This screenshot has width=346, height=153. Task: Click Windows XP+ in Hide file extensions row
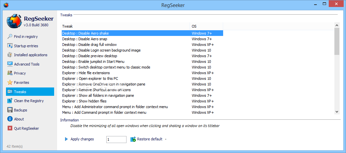pyautogui.click(x=203, y=73)
